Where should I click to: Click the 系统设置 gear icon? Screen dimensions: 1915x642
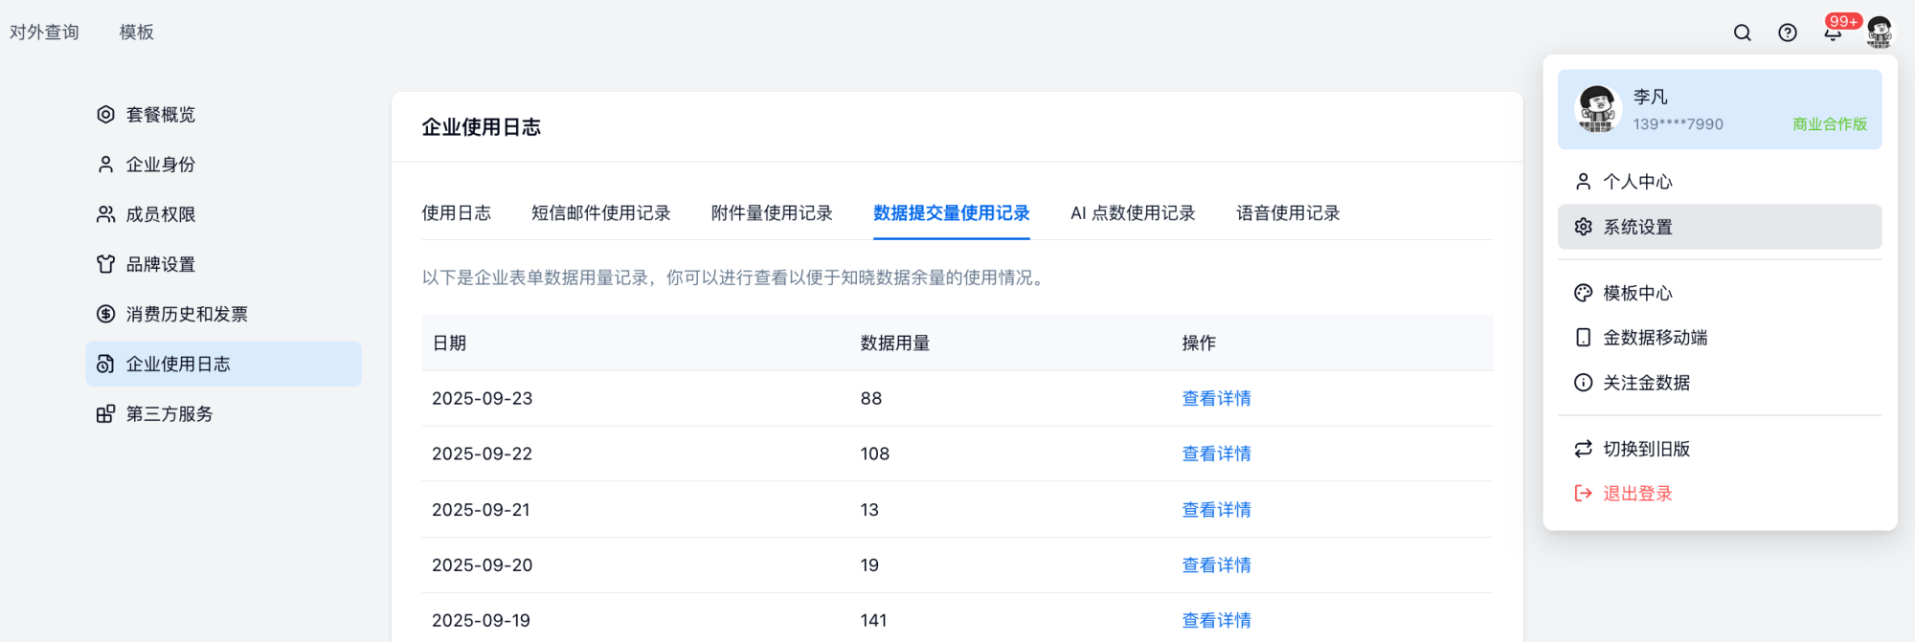coord(1583,227)
